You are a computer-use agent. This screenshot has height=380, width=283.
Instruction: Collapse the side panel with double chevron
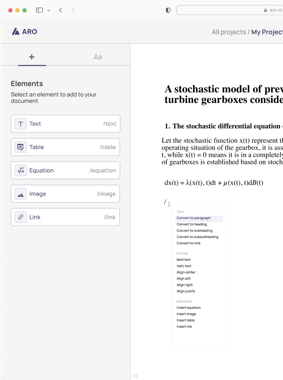135,375
